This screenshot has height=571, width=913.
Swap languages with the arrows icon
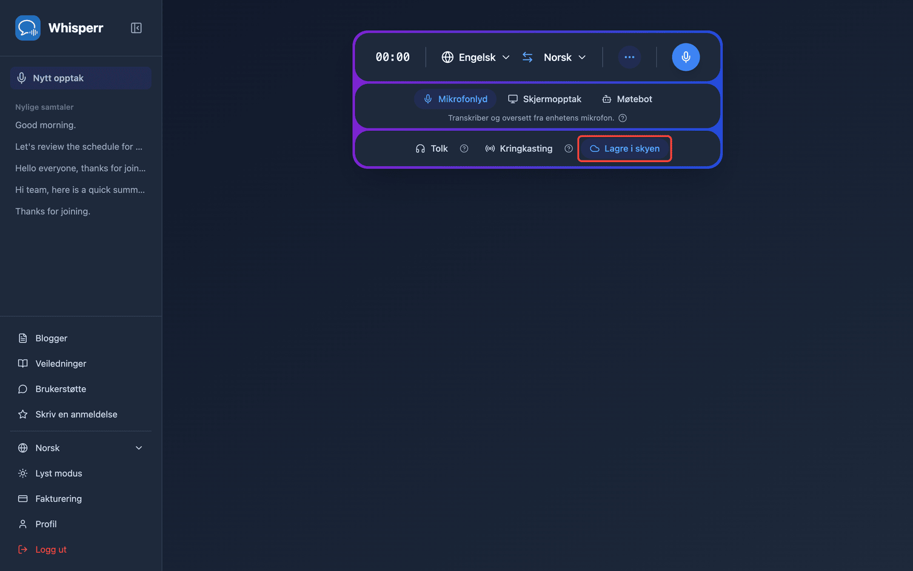click(527, 57)
